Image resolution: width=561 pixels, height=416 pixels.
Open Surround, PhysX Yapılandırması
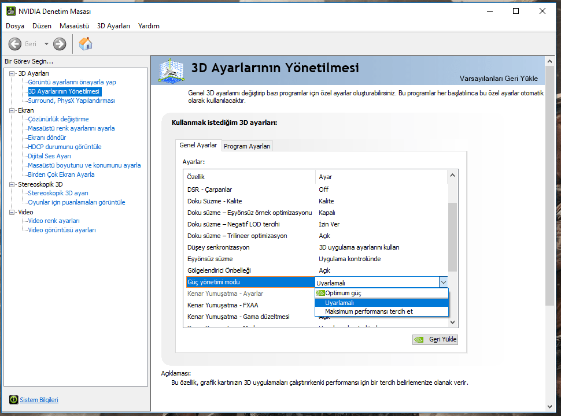click(x=71, y=101)
